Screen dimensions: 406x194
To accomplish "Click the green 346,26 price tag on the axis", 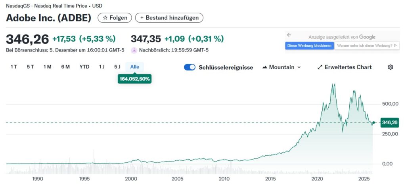I will pos(389,122).
